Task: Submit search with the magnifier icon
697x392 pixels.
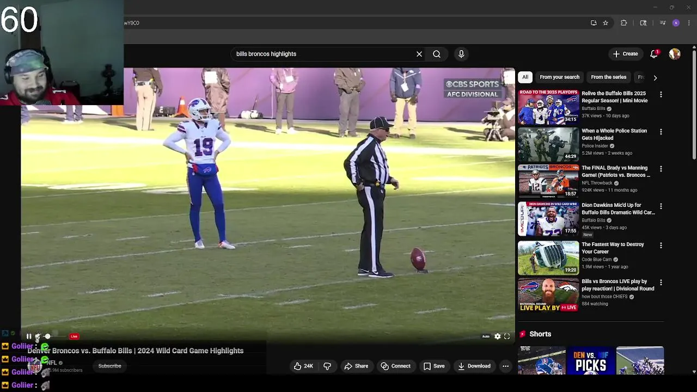Action: click(x=437, y=54)
